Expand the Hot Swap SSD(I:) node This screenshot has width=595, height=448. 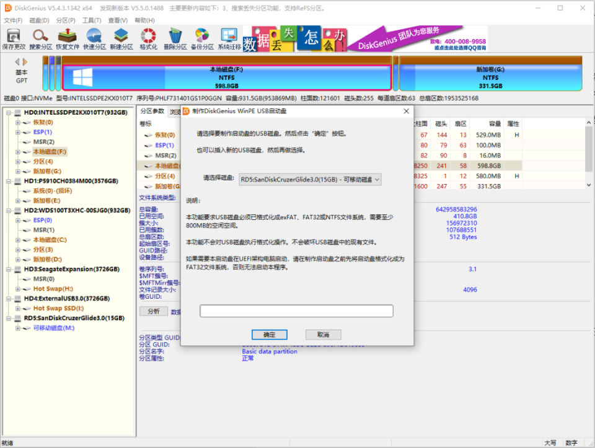(x=17, y=309)
